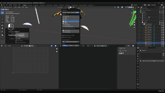Select the Scale tool in left toolbar
Viewport: 165px width, 93px height.
[2, 25]
